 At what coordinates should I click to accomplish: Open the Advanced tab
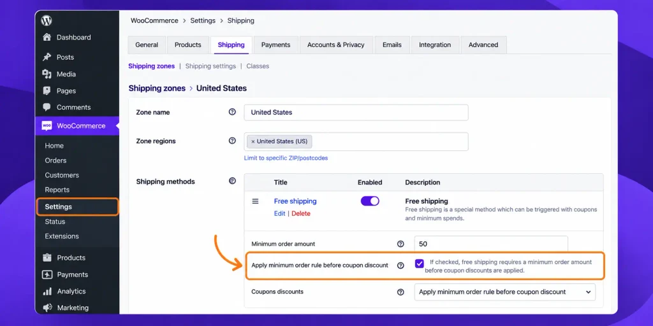point(483,45)
